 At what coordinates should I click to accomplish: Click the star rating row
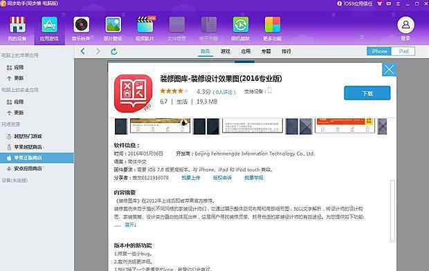tap(174, 91)
